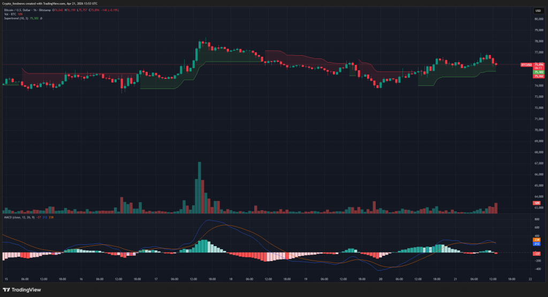Viewport: 548px width, 297px height.
Task: Click the BTCUSD symbol price tag
Action: pos(526,65)
